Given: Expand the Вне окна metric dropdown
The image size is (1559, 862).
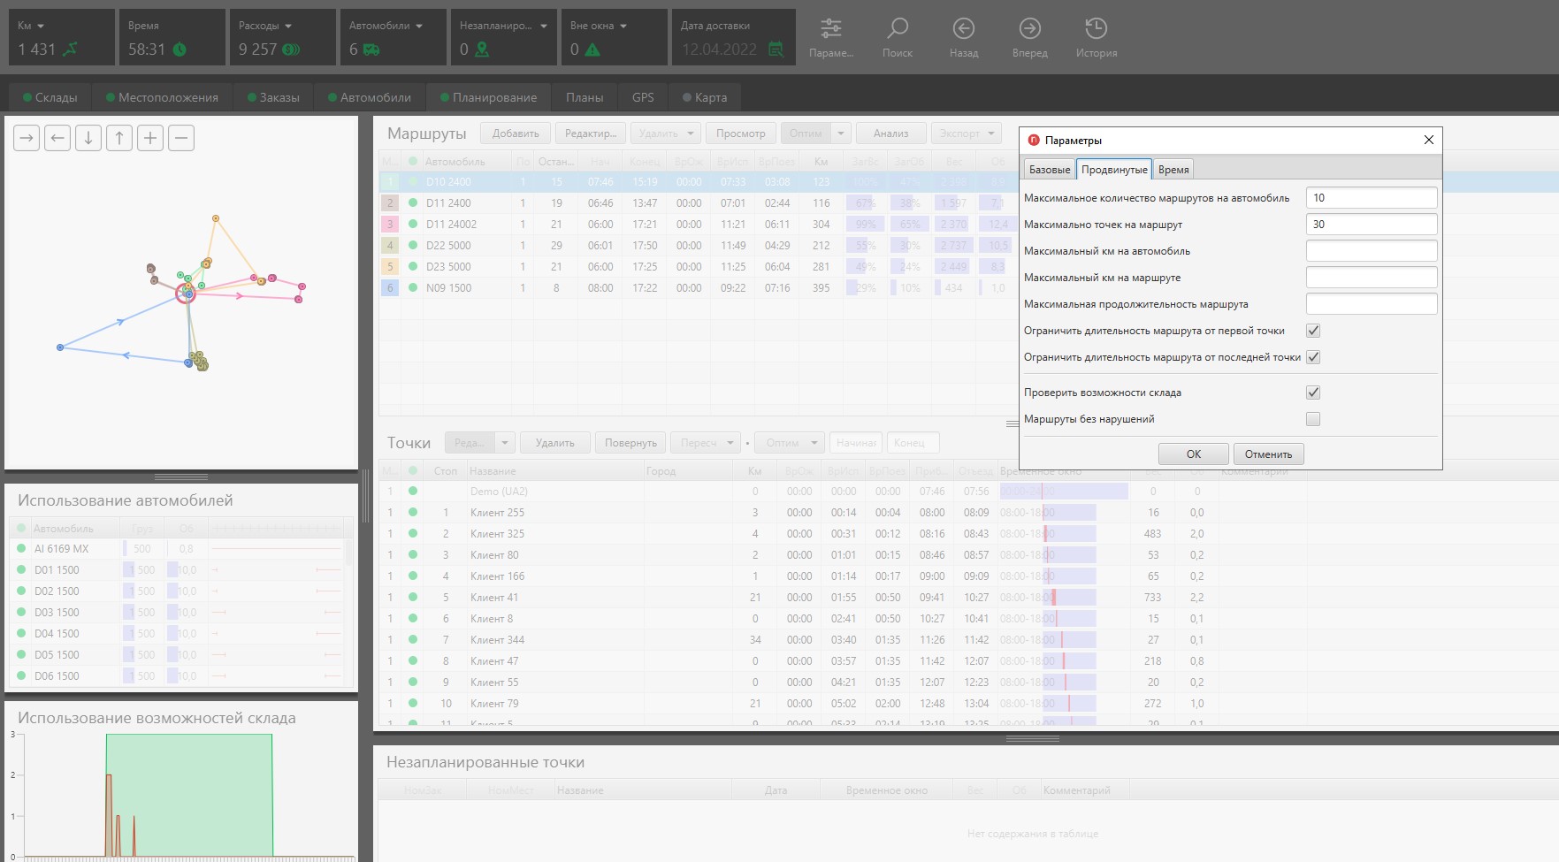Looking at the screenshot, I should click(623, 27).
